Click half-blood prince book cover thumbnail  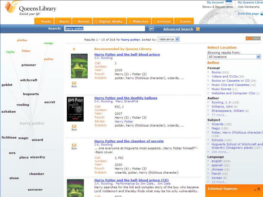(79, 66)
